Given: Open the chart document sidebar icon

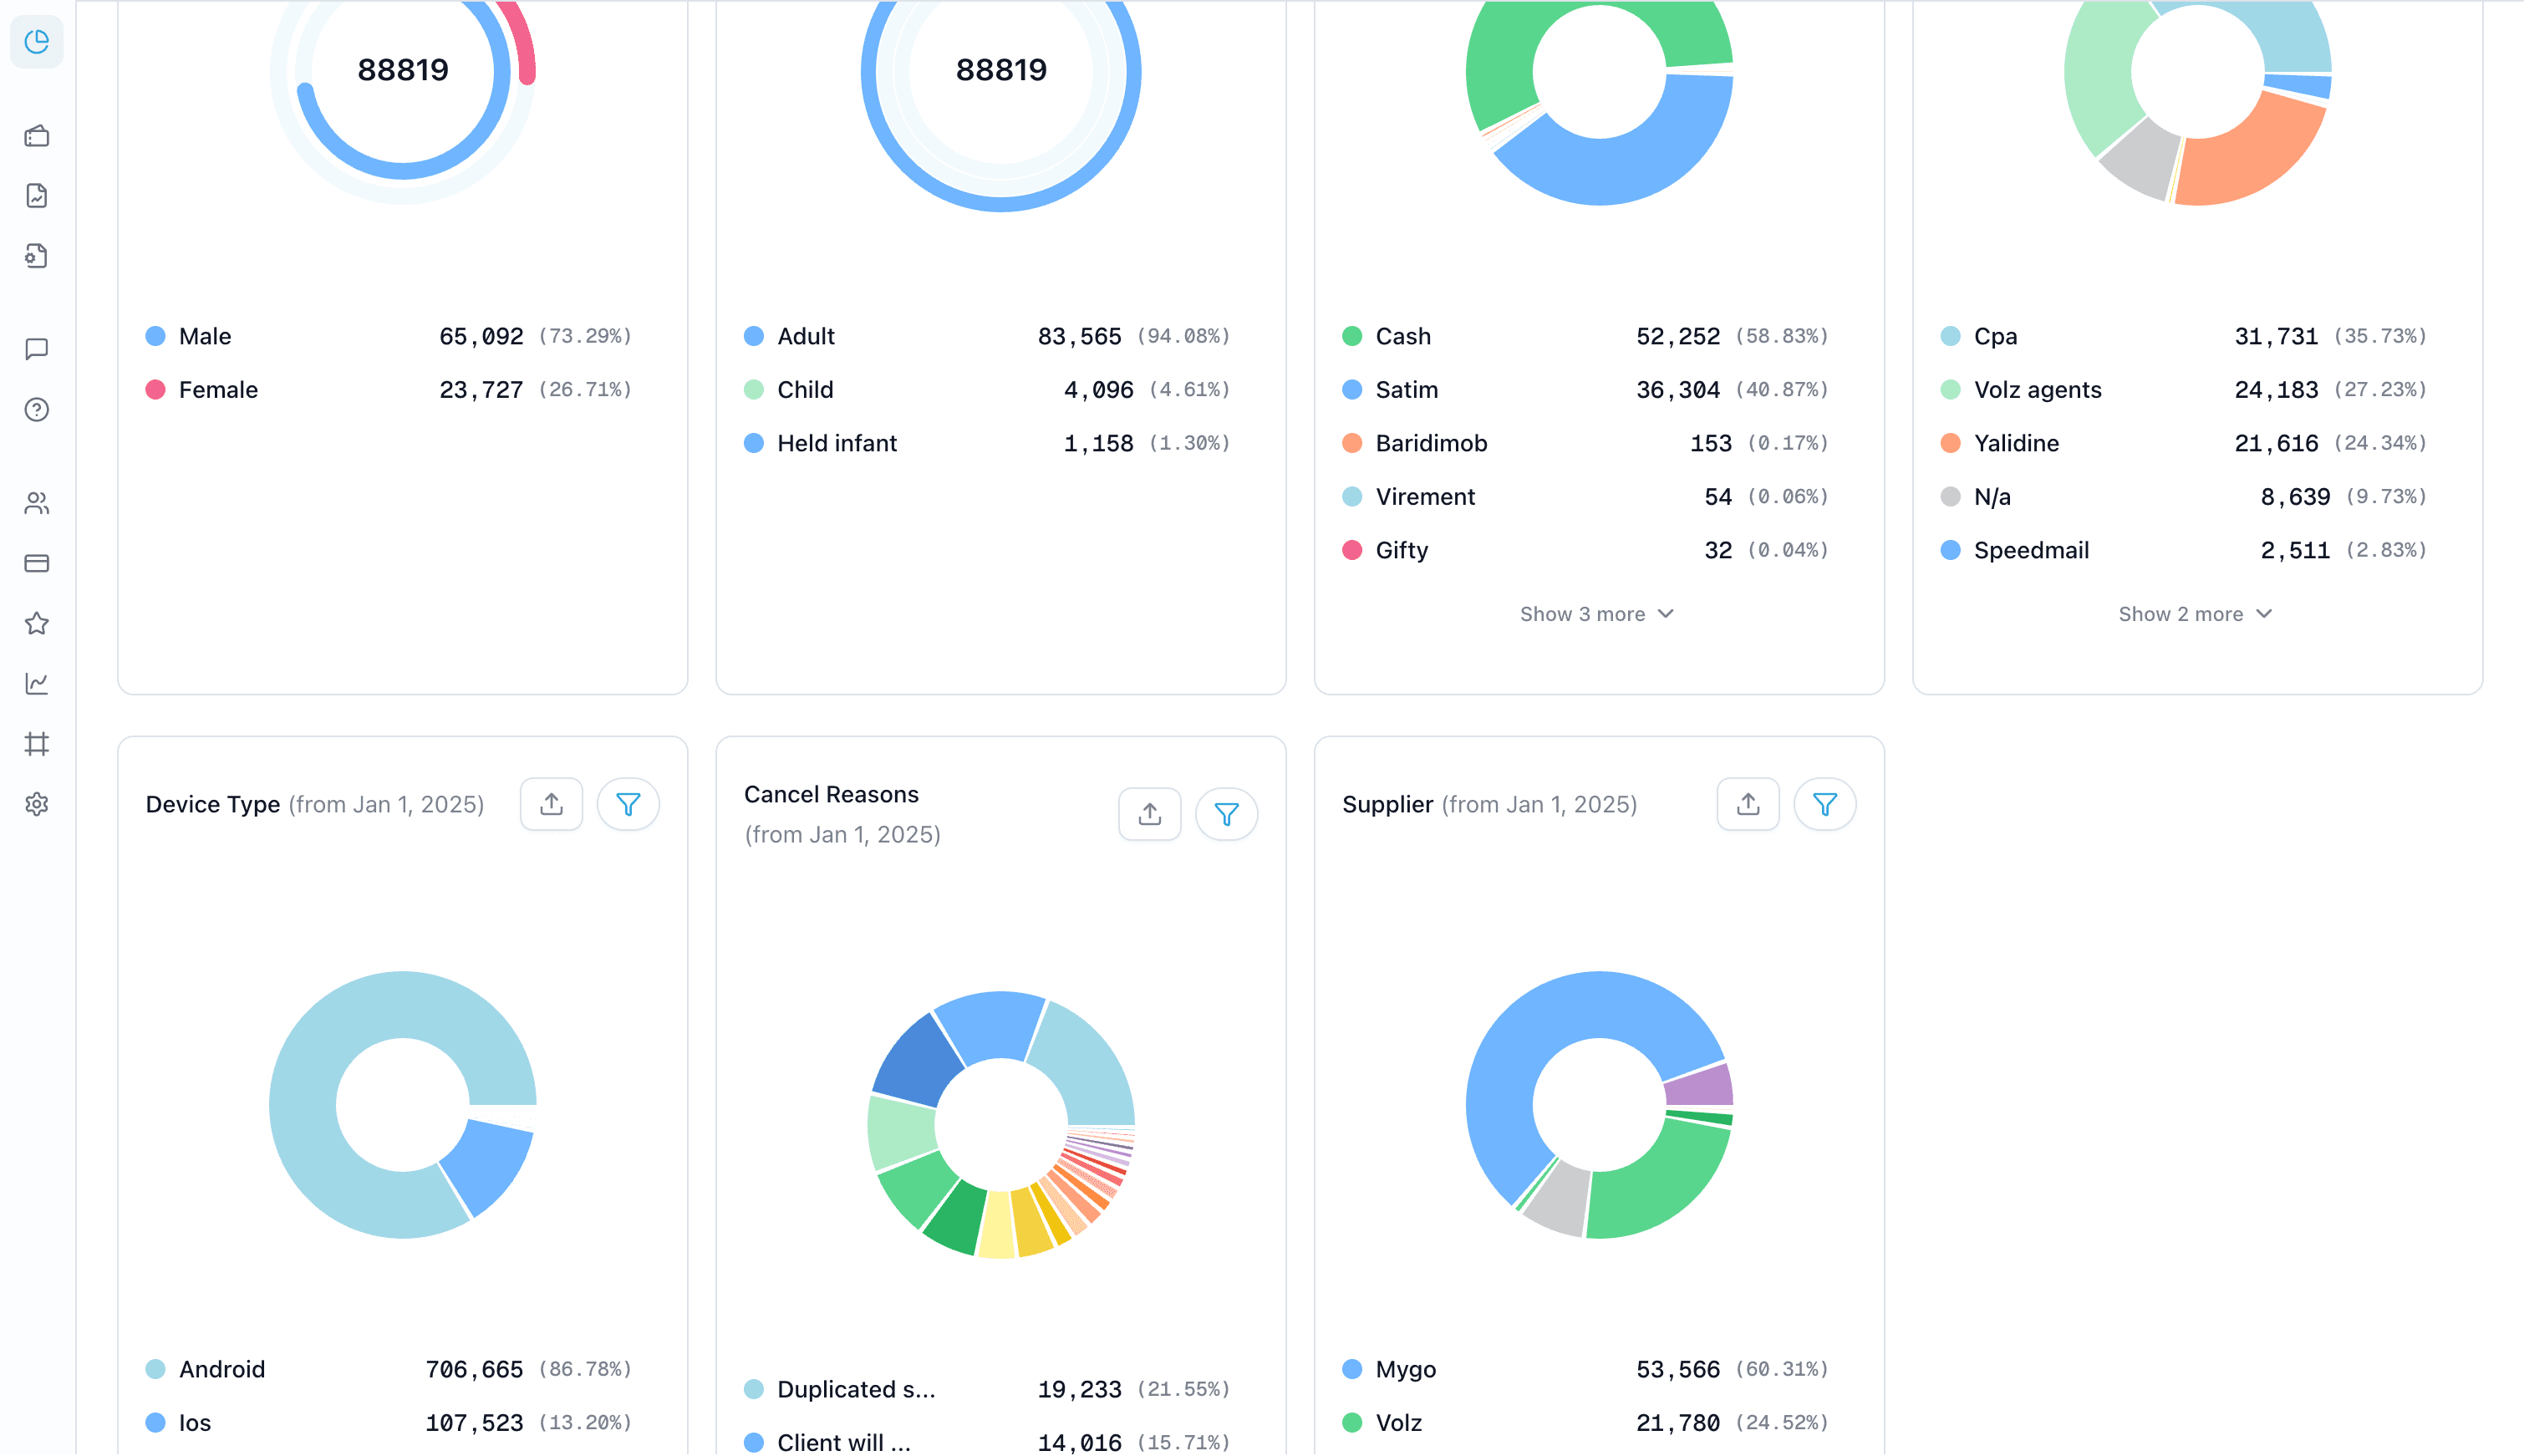Looking at the screenshot, I should tap(37, 196).
